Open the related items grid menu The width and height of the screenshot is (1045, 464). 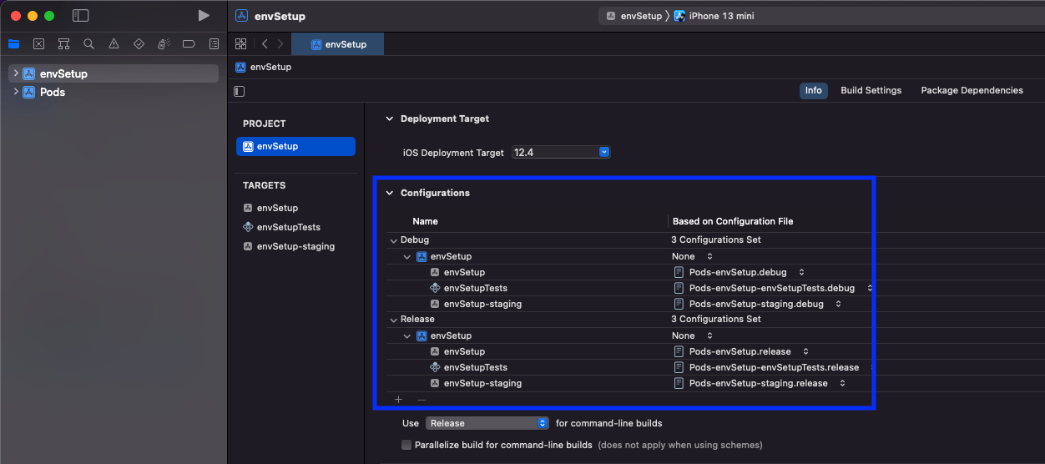click(241, 44)
